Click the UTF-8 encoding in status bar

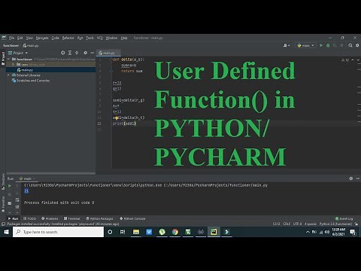click(298, 224)
